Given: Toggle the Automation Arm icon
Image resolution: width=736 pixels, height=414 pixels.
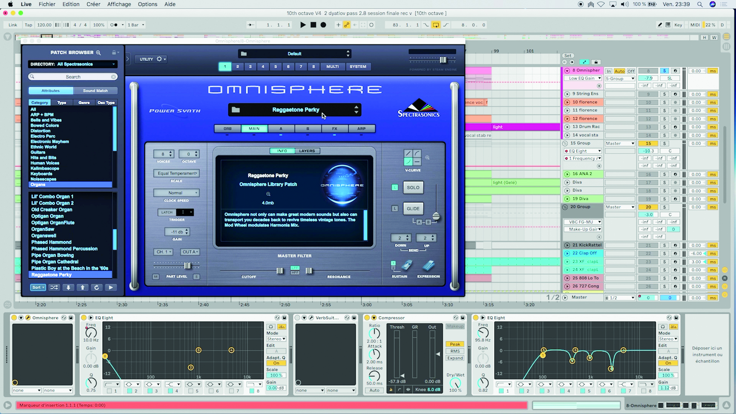Looking at the screenshot, I should [x=347, y=25].
